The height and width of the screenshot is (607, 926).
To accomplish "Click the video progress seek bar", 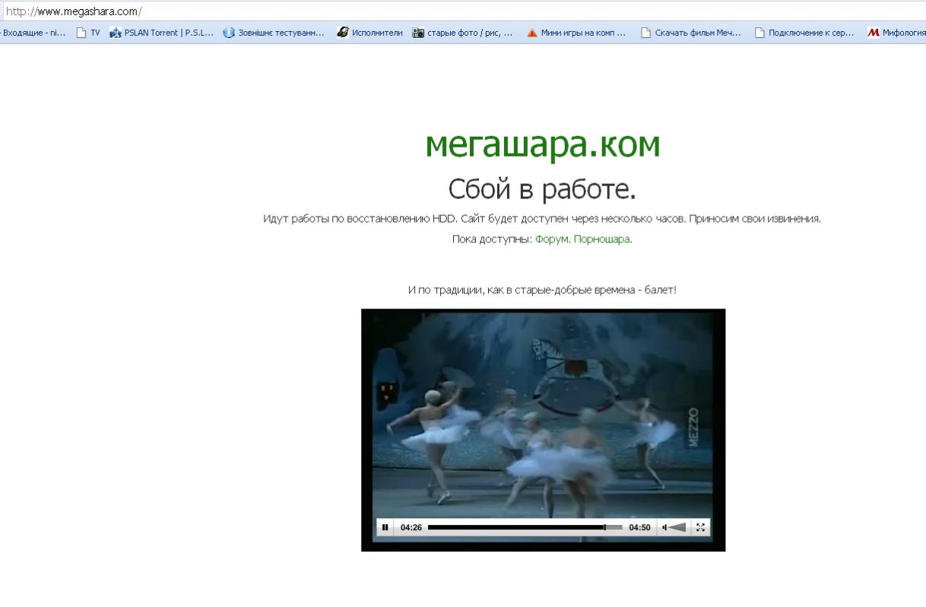I will click(525, 527).
